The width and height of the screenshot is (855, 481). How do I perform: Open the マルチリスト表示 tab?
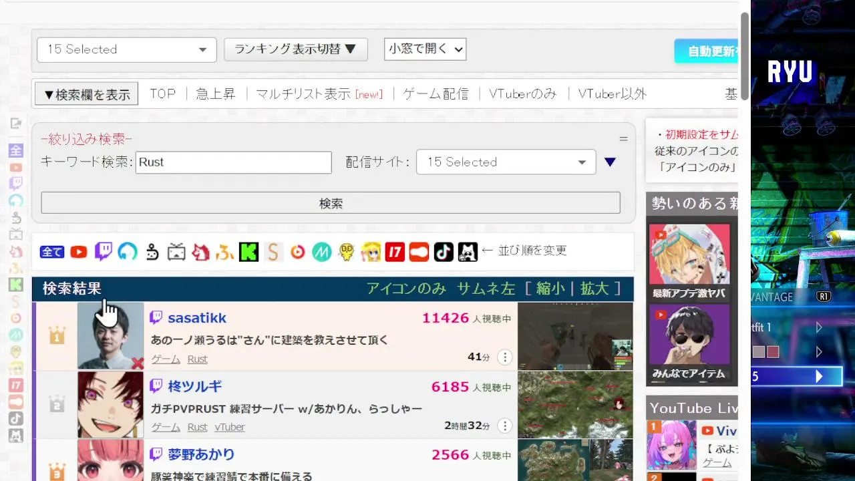coord(319,94)
